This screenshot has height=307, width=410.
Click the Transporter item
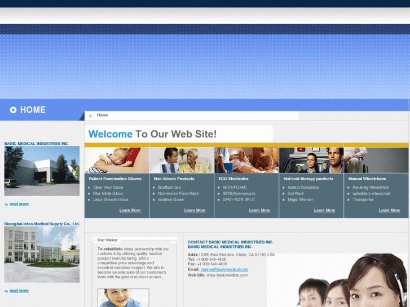tap(363, 199)
